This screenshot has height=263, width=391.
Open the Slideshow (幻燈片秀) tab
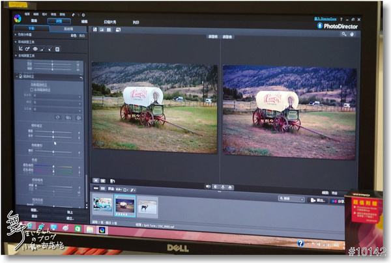[110, 22]
